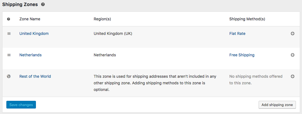Open the Netherlands zone name link

tap(30, 55)
